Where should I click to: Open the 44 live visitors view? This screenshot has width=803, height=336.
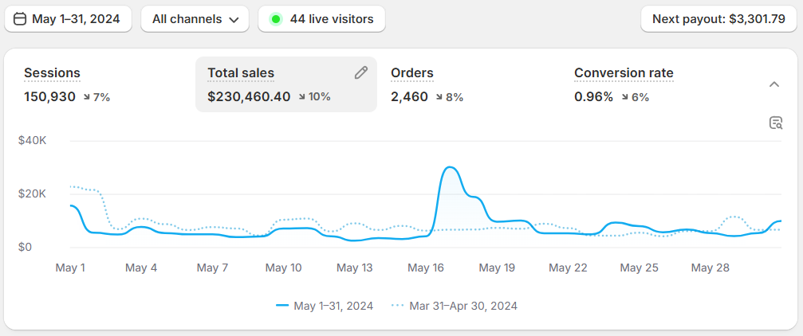tap(321, 19)
